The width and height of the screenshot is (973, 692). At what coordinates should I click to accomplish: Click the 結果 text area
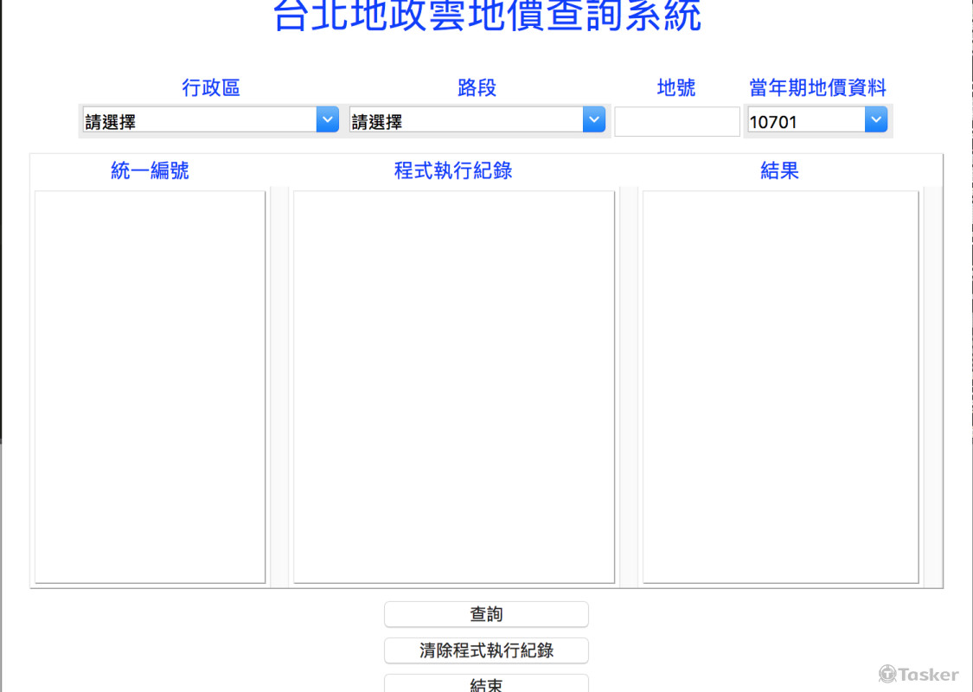778,386
